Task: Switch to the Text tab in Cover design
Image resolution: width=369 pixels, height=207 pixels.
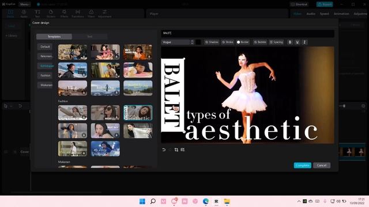Action: pos(90,37)
